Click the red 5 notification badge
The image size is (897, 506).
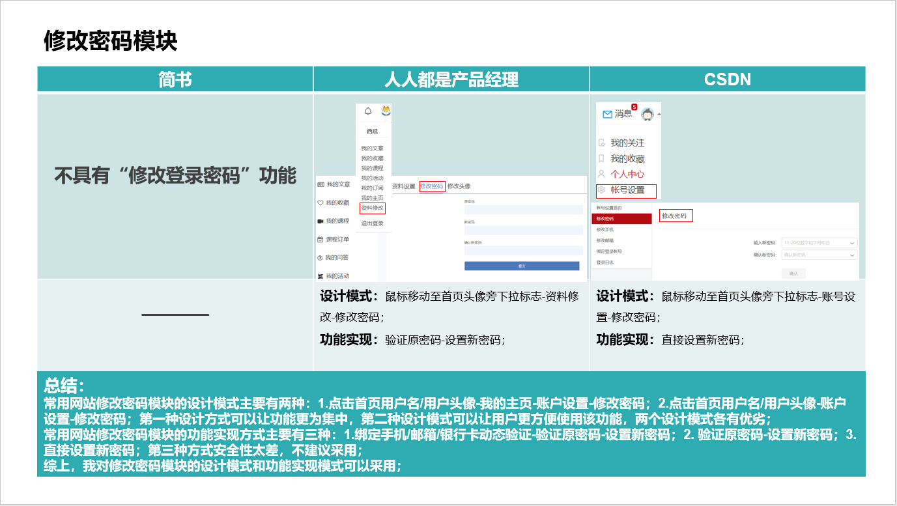(x=634, y=107)
